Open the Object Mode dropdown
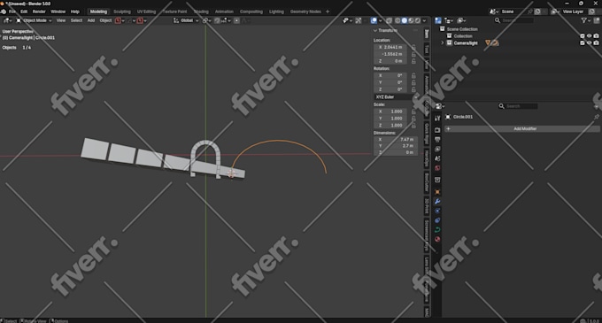Screen dimensions: 602x323 coord(34,20)
